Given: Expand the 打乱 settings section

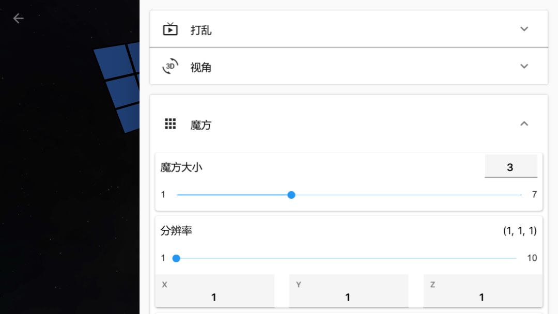Looking at the screenshot, I should (x=524, y=29).
